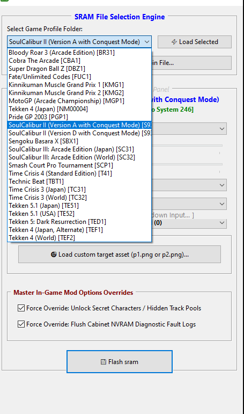Select Kinnikuman Muscle Grand Prix 2 [KMG2]
This screenshot has height=414, width=244.
pyautogui.click(x=79, y=93)
